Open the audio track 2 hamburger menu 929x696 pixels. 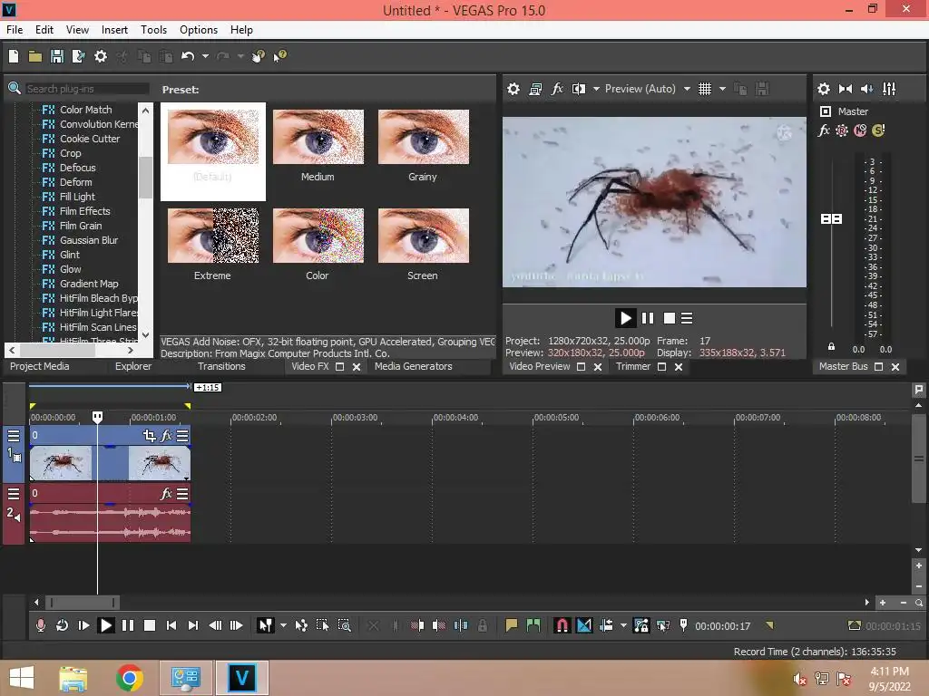click(x=13, y=494)
